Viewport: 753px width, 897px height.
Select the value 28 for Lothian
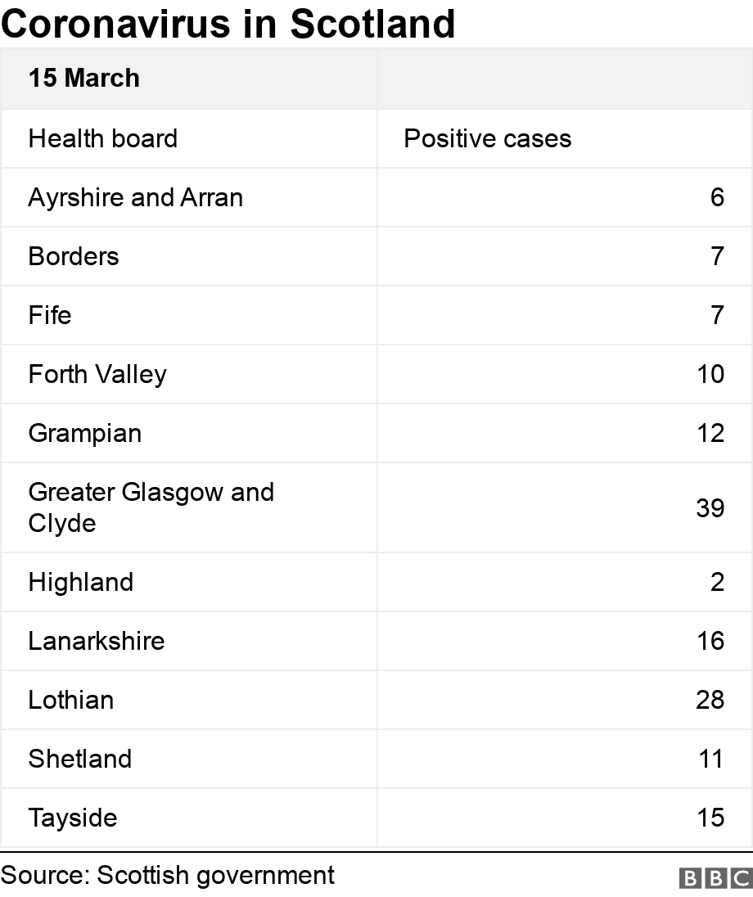[x=710, y=700]
